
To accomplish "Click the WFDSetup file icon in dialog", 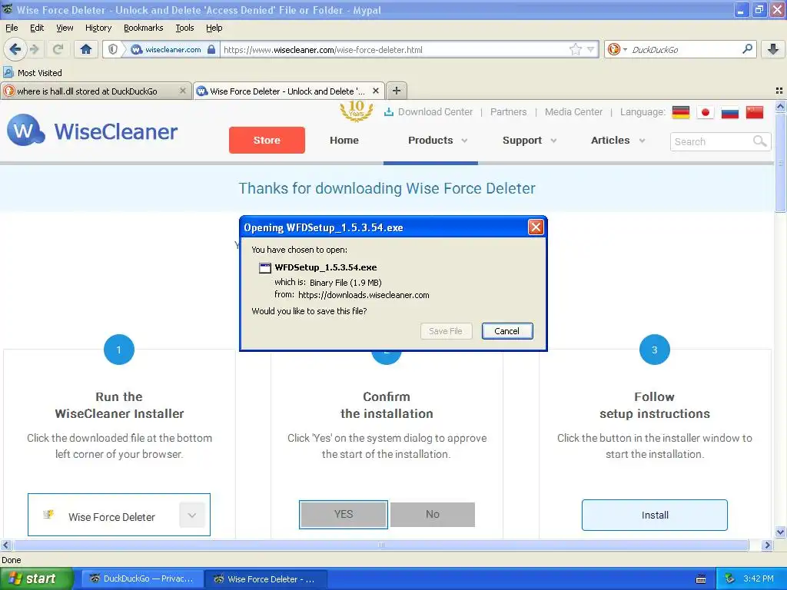I will [x=264, y=268].
